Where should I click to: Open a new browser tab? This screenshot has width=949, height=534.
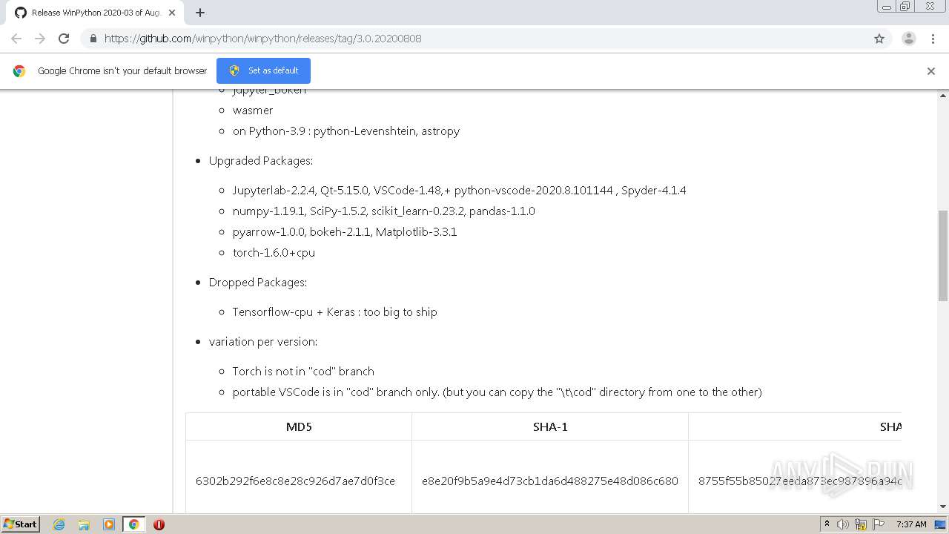(199, 13)
